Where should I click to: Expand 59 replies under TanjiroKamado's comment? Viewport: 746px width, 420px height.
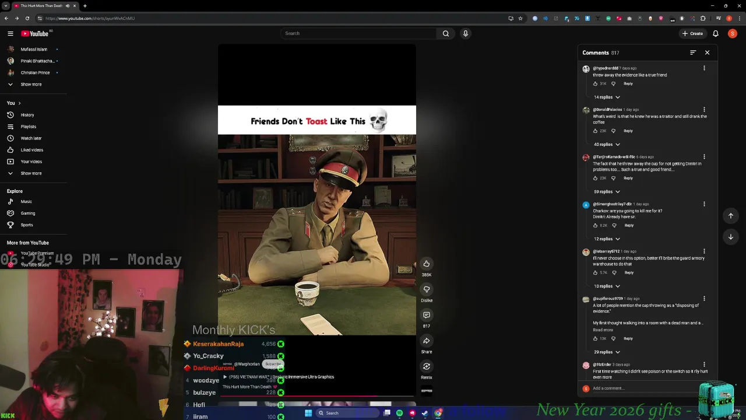[607, 191]
